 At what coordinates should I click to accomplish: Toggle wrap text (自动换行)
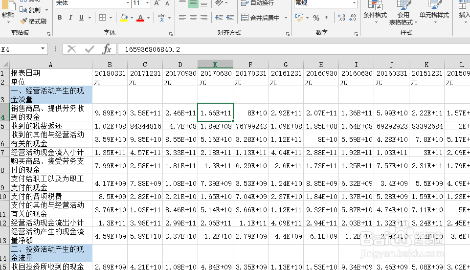click(x=257, y=3)
